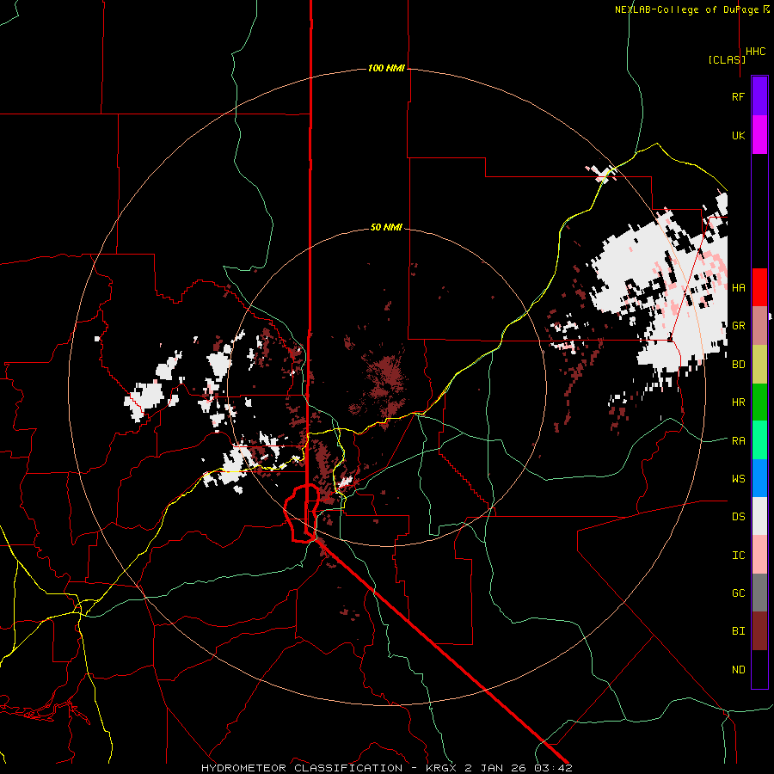Click the 50 NMI range ring label
The image size is (774, 774).
coord(386,228)
